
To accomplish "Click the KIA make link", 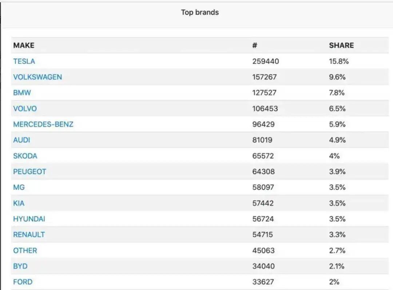I will (19, 203).
